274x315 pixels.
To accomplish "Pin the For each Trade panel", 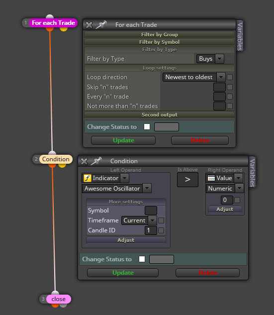I will click(101, 25).
